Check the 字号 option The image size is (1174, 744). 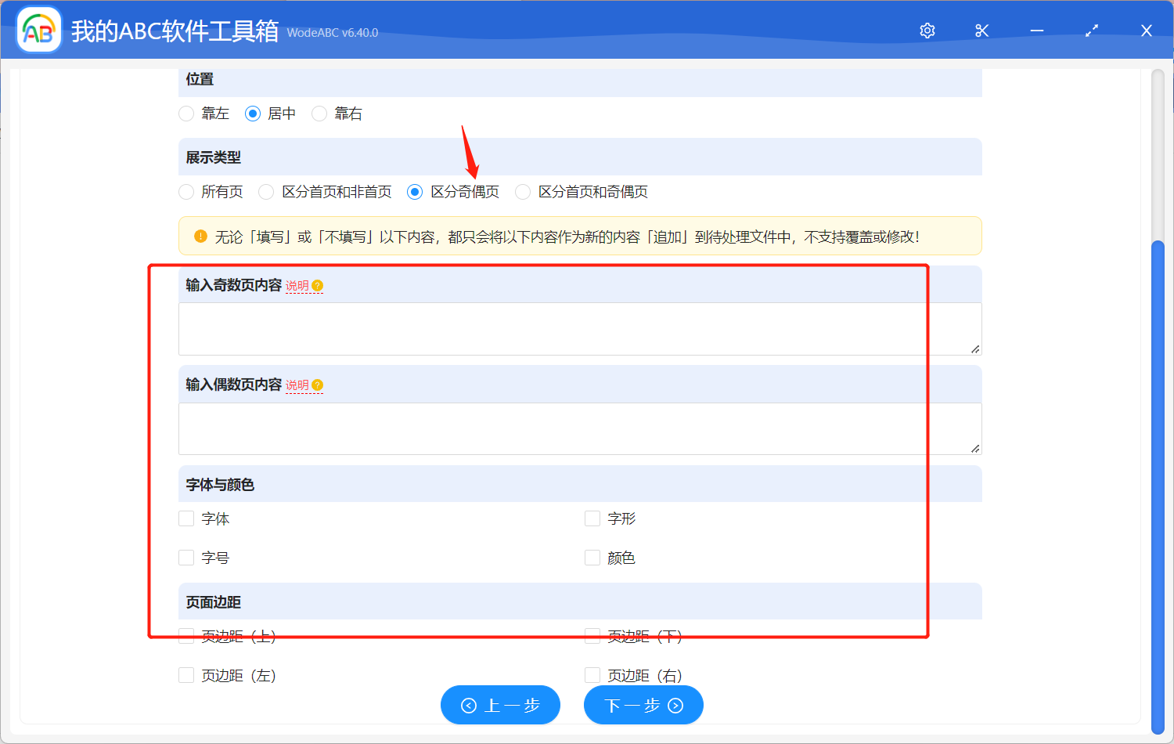click(185, 557)
